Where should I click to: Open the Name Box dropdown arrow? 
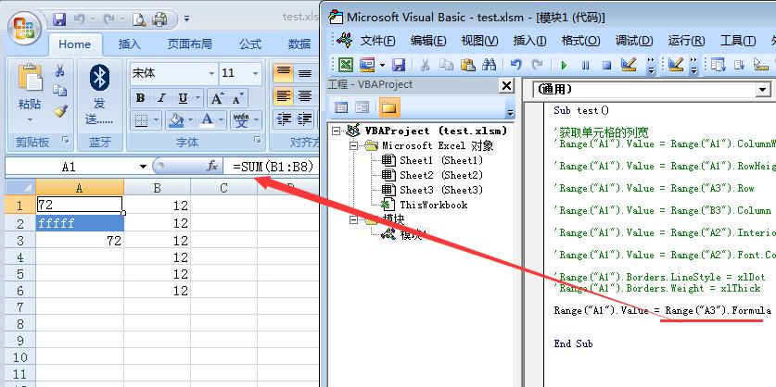coord(143,167)
